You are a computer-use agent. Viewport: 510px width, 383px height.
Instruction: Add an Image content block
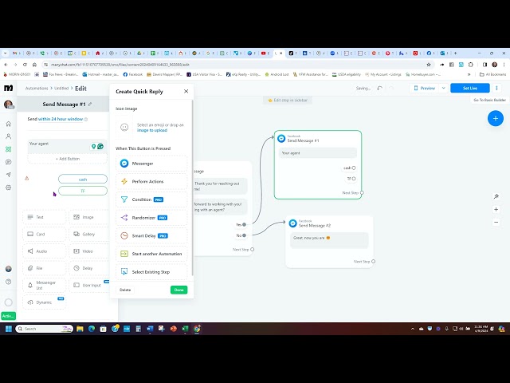89,217
